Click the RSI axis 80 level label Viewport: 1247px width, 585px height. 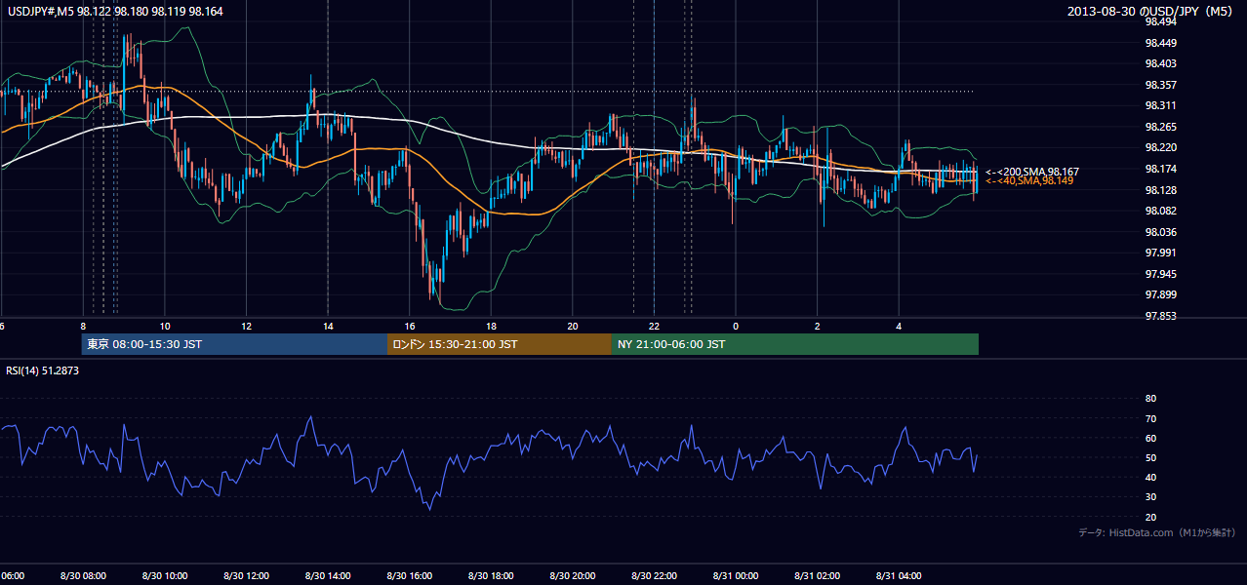tap(1150, 399)
